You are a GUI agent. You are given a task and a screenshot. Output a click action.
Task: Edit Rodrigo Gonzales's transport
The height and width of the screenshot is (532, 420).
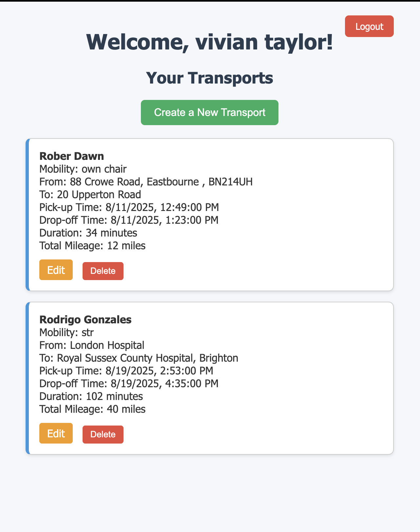pyautogui.click(x=56, y=433)
